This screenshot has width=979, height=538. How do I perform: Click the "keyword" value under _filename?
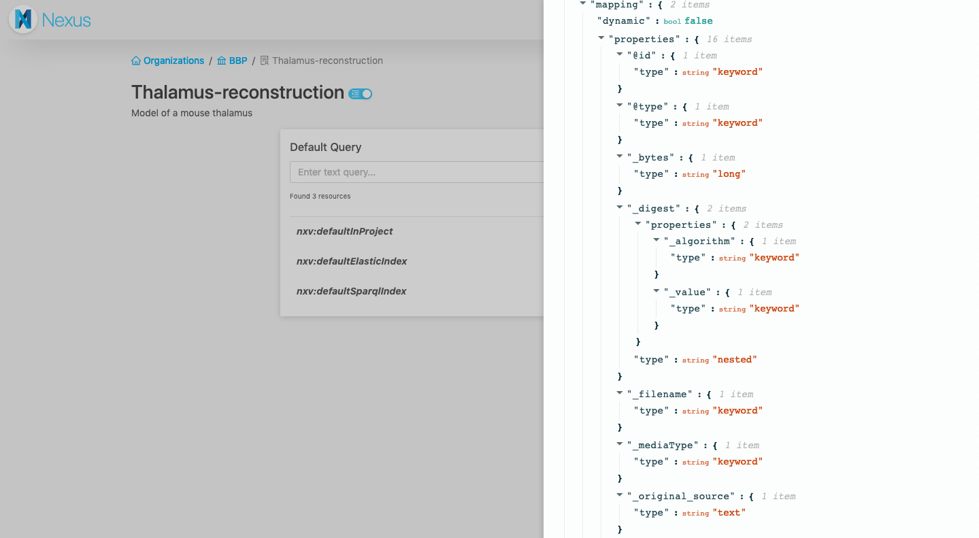[737, 411]
